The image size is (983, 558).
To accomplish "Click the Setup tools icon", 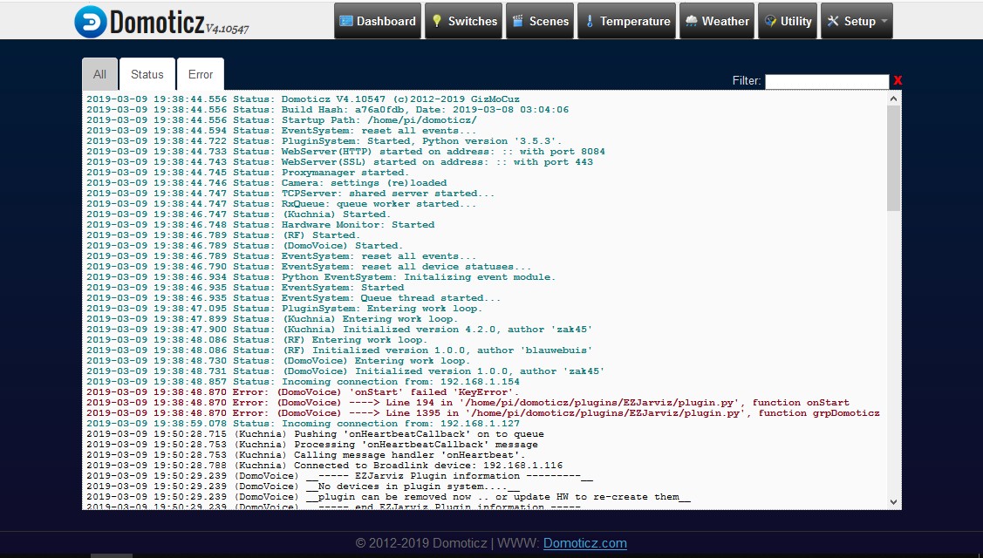I will 833,21.
